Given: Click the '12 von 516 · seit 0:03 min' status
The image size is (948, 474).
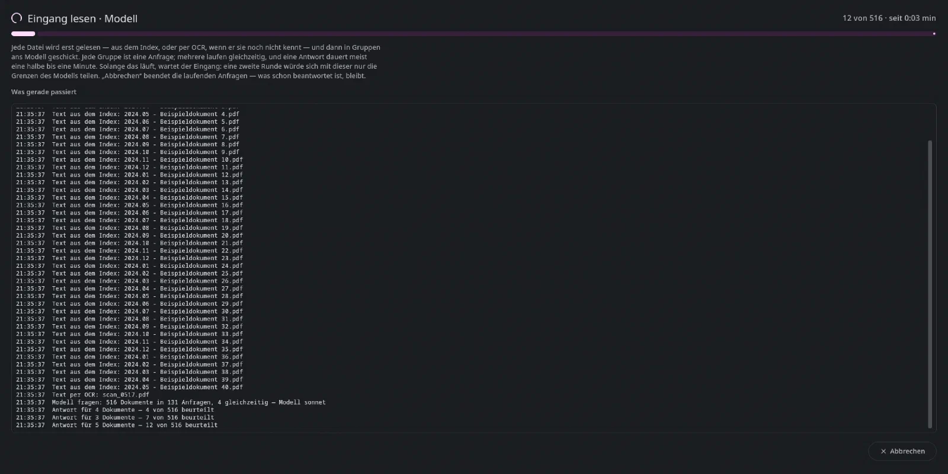Looking at the screenshot, I should coord(889,18).
